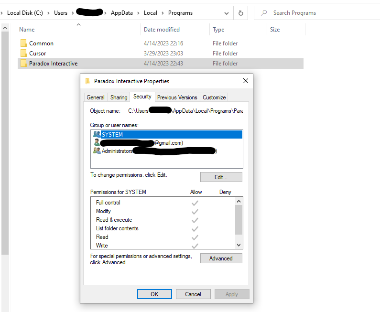380x312 pixels.
Task: Open the Customize tab
Action: [214, 97]
